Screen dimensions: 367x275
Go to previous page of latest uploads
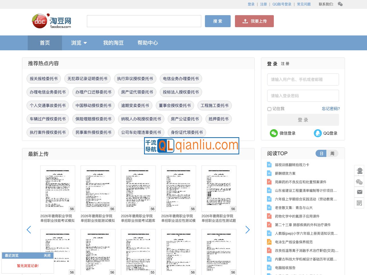pyautogui.click(x=29, y=230)
